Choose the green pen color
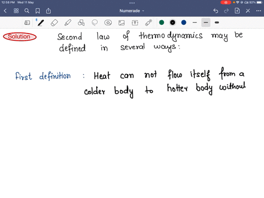The image size is (264, 198). tap(162, 23)
